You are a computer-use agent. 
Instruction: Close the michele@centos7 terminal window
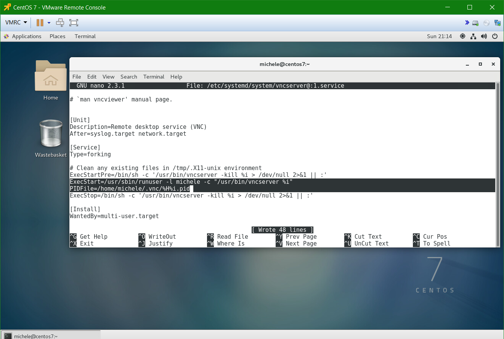click(493, 64)
